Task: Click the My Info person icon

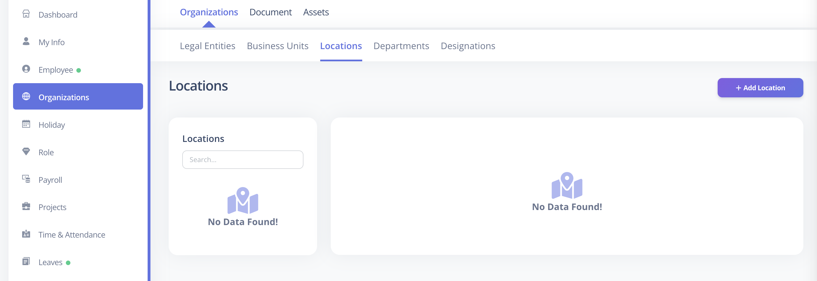Action: click(x=26, y=41)
